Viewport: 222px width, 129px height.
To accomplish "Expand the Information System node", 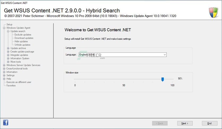I will pos(8,59).
